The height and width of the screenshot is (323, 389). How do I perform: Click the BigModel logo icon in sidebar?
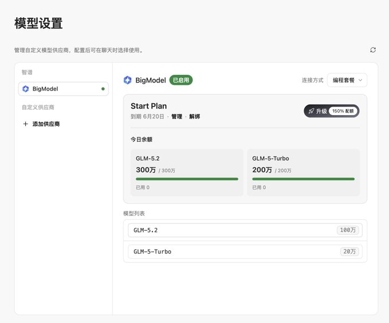26,89
